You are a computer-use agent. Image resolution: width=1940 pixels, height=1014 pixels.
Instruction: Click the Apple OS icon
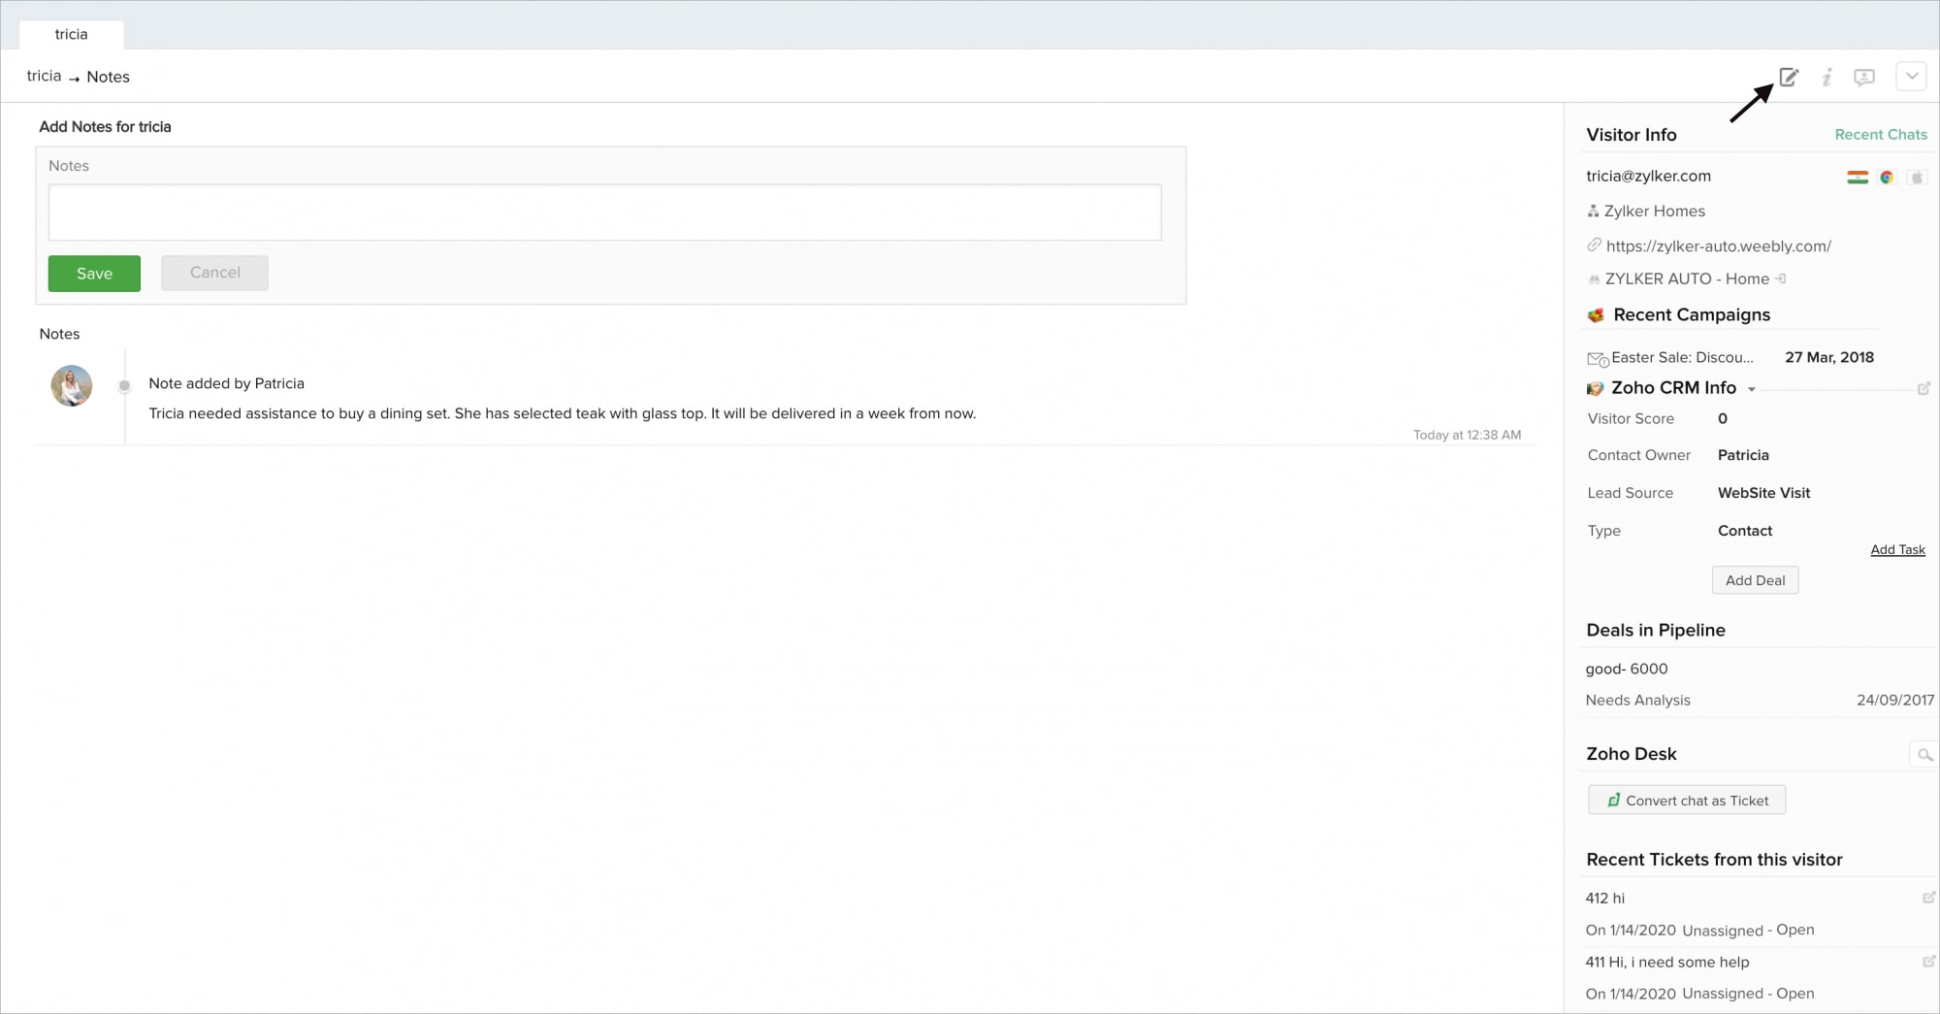point(1917,178)
